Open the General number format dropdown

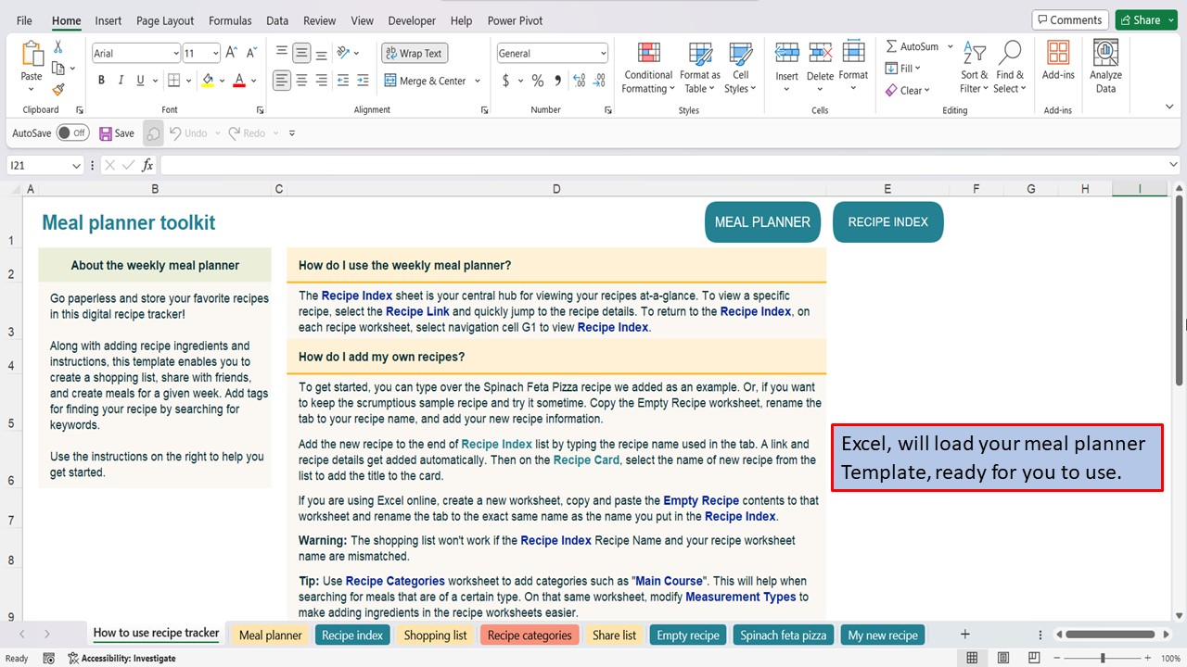click(551, 53)
